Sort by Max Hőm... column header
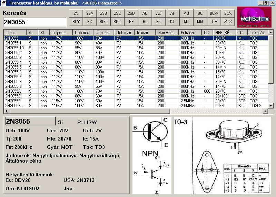 coord(167,32)
